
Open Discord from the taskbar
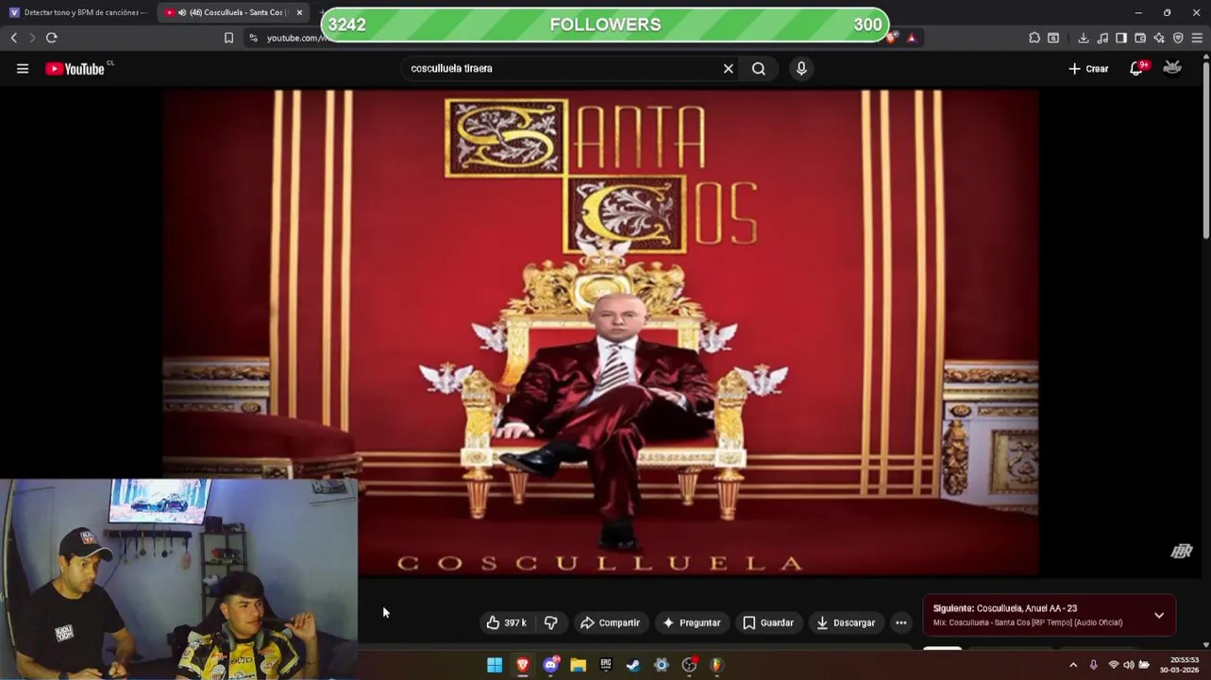(550, 665)
